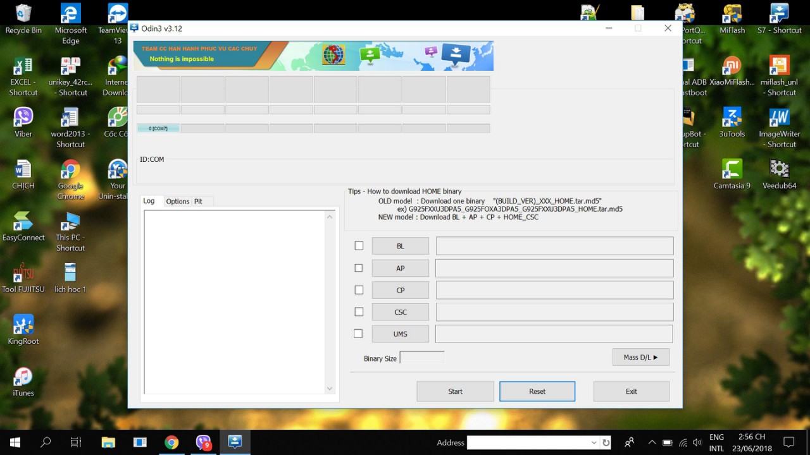810x455 pixels.
Task: Click the volume icon in system tray
Action: click(697, 442)
